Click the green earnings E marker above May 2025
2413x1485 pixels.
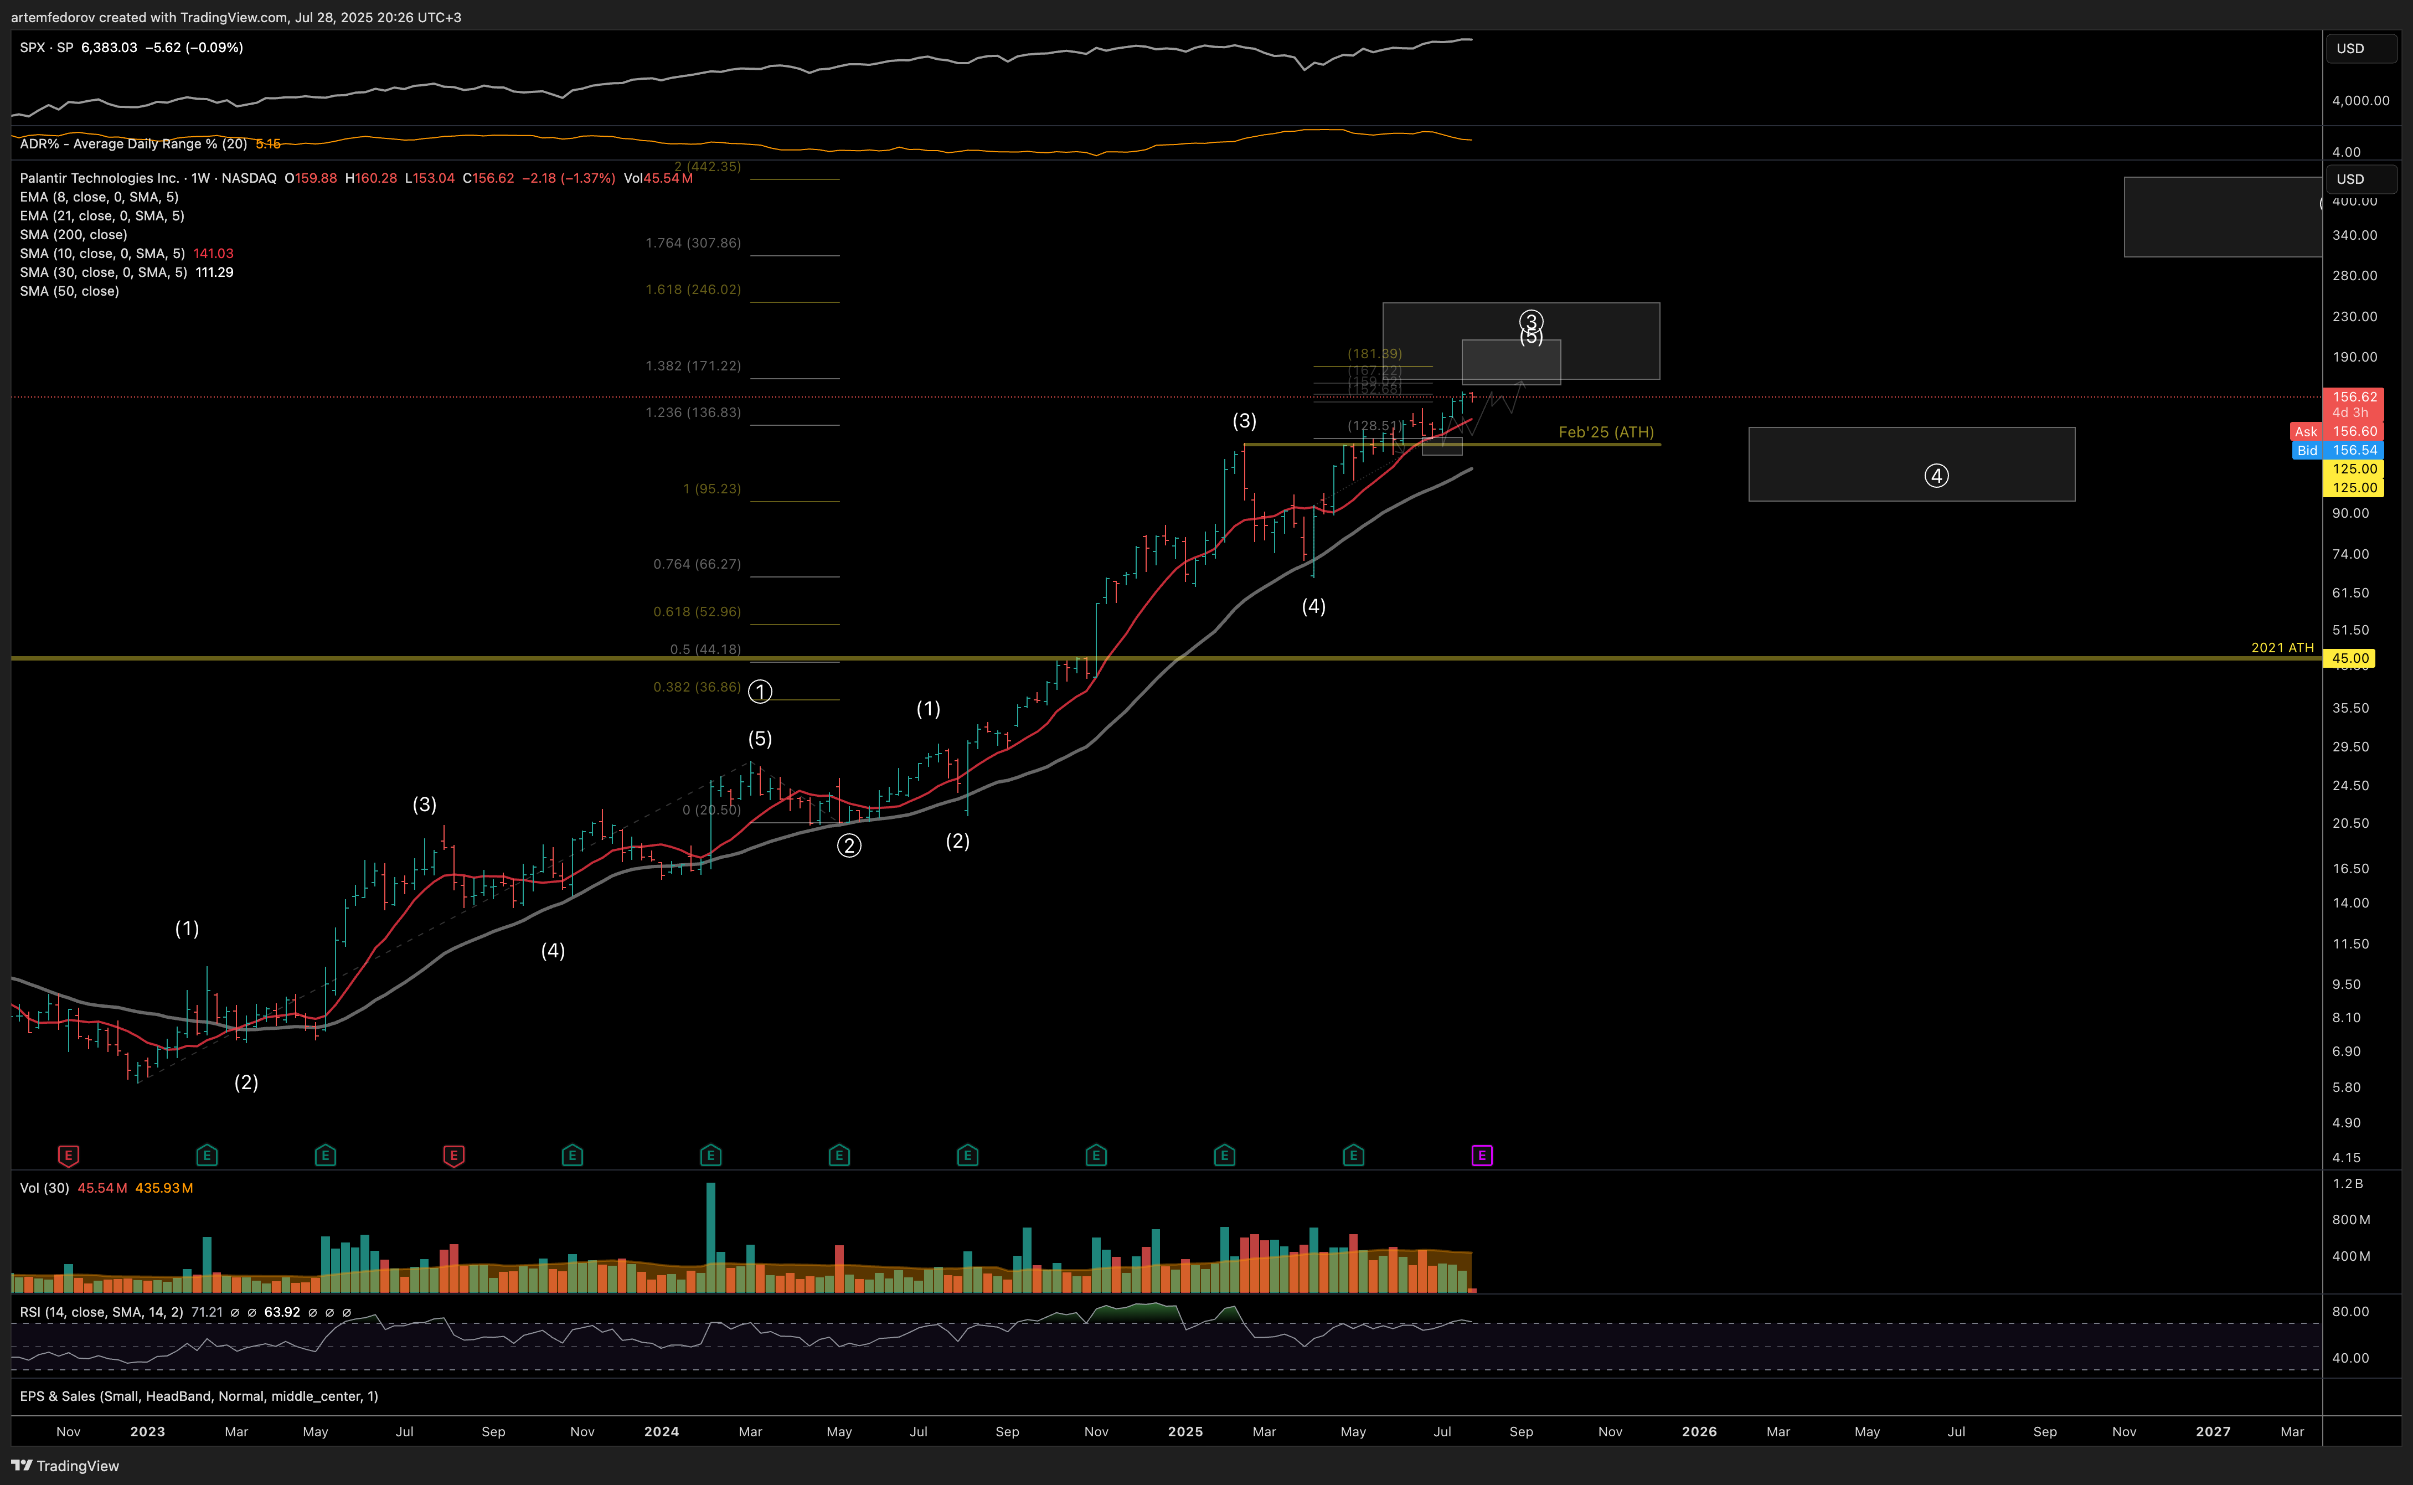(1353, 1155)
